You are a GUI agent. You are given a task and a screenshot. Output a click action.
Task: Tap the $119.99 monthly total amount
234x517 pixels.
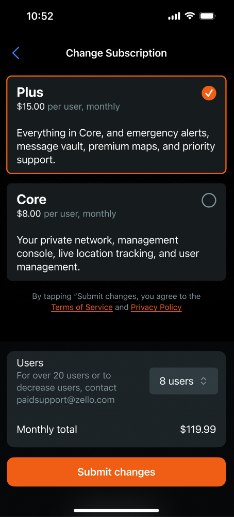198,429
